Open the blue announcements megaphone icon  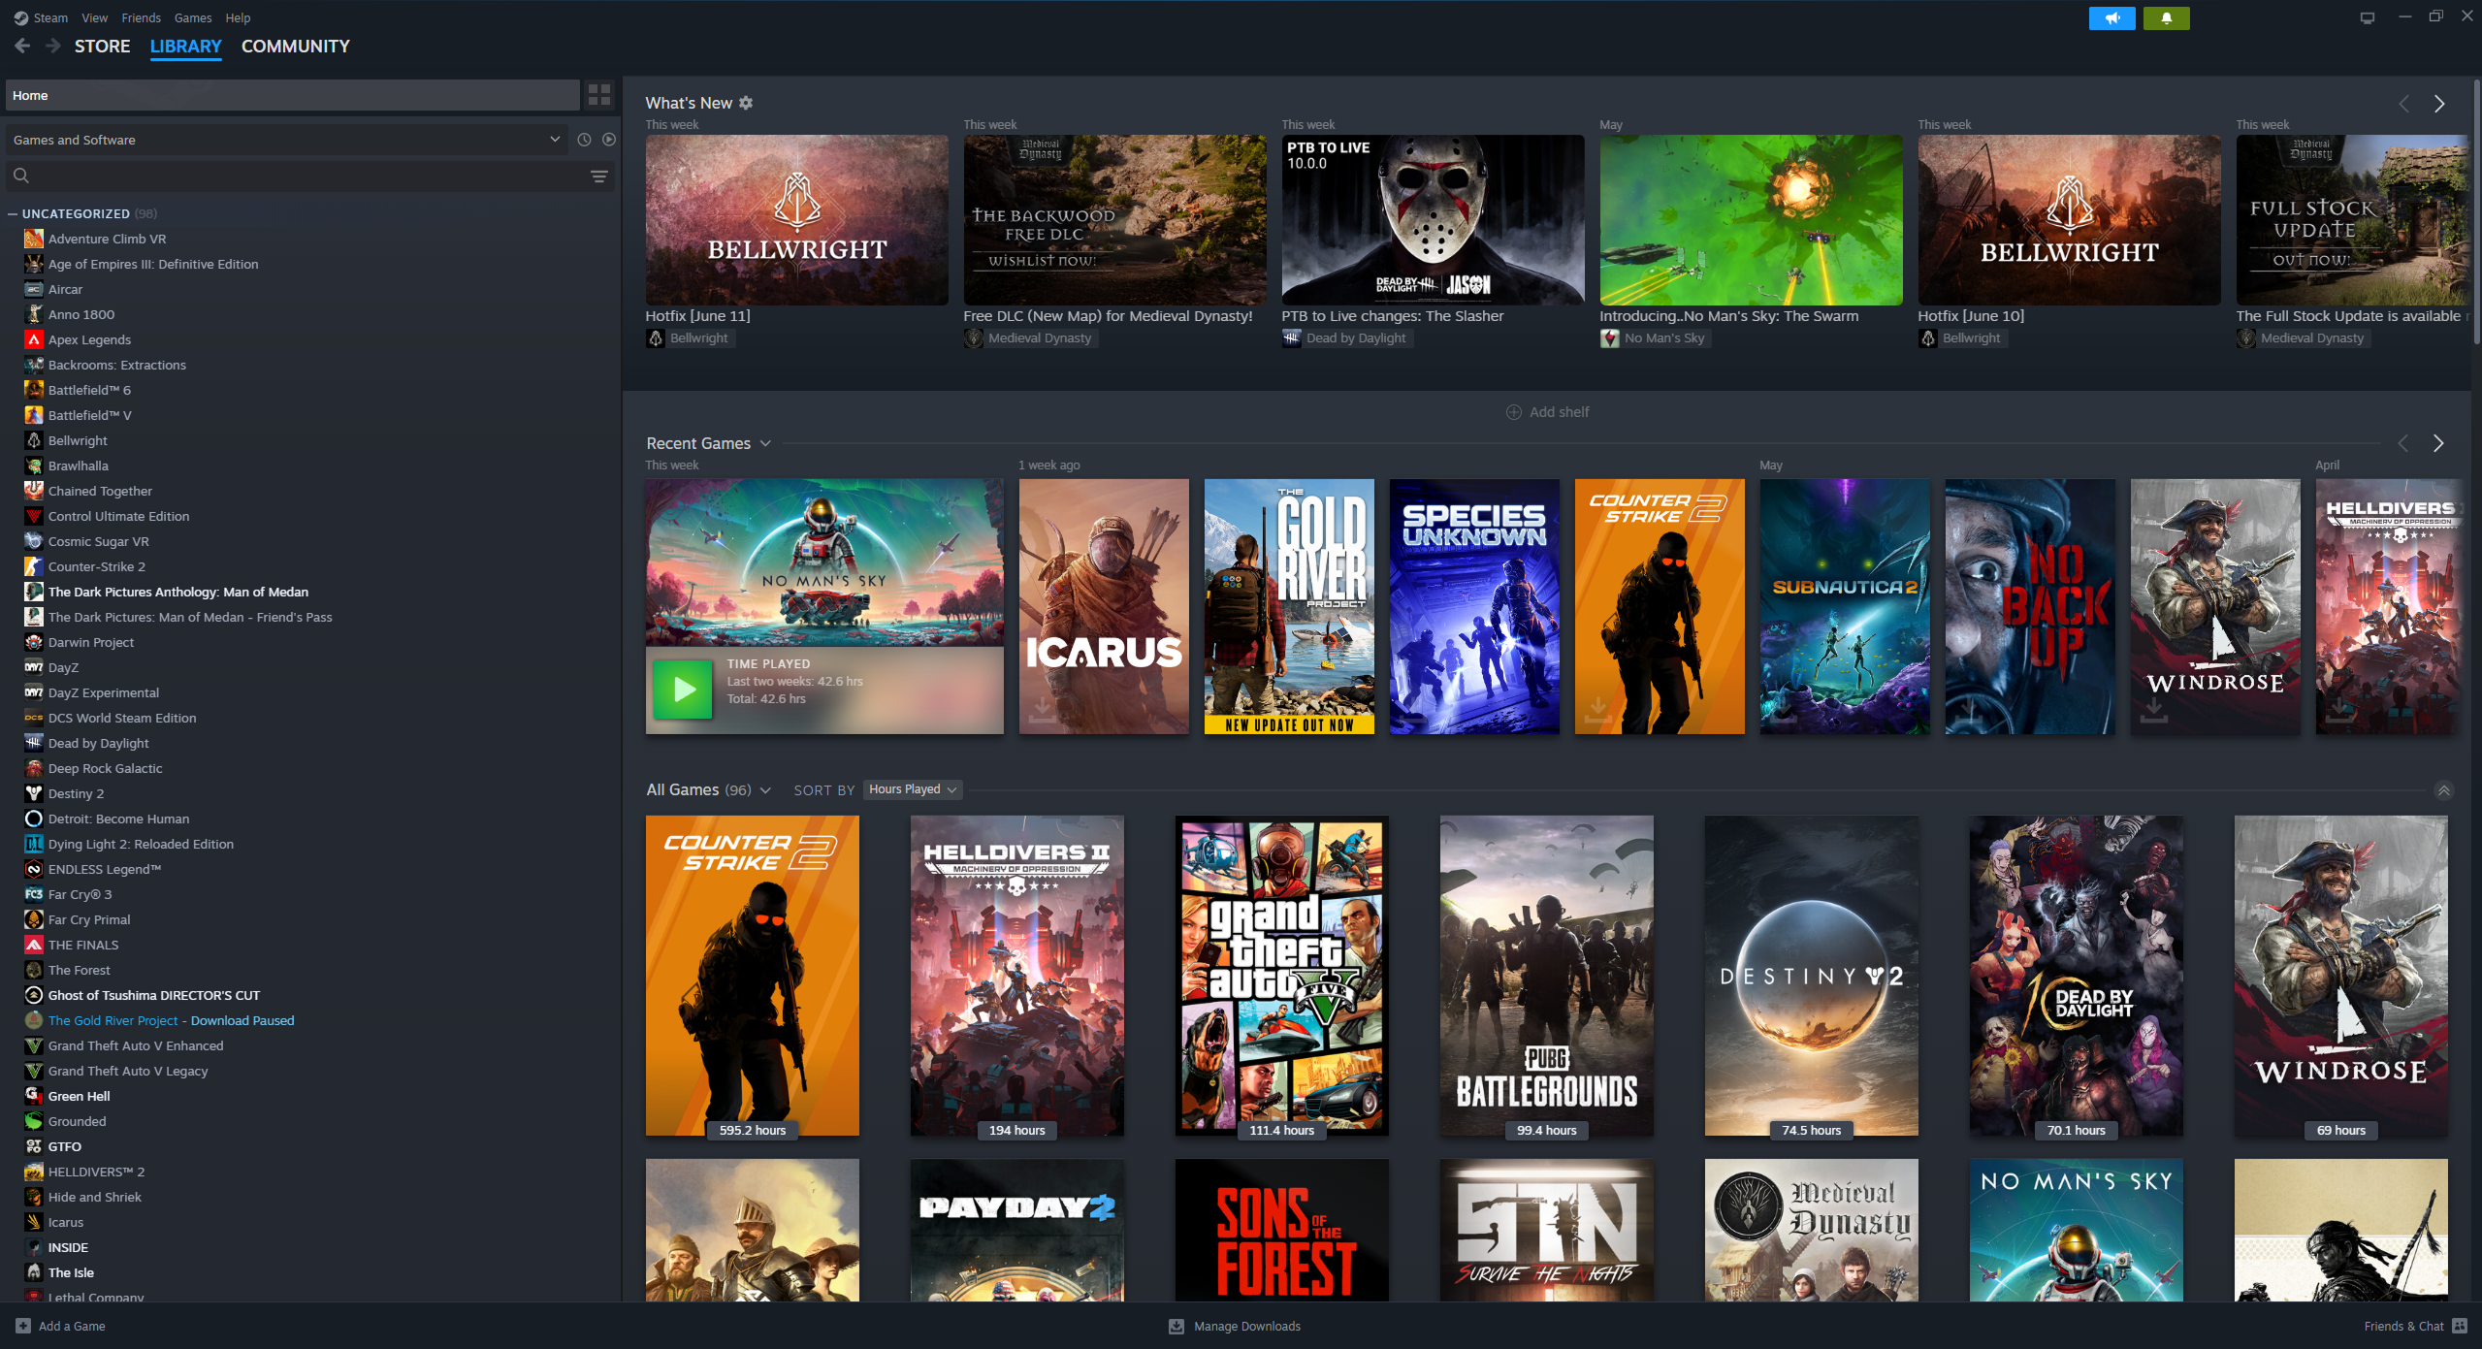(2111, 18)
